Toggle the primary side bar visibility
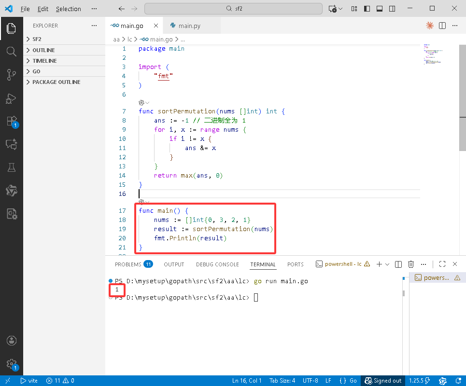 click(x=367, y=9)
